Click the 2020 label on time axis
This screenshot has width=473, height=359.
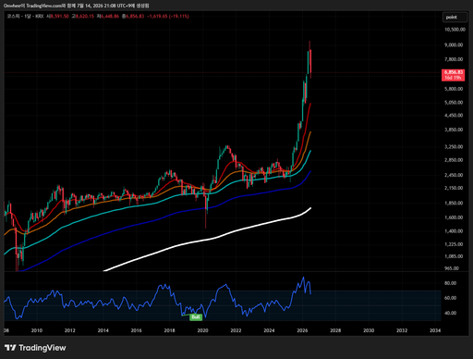coord(202,330)
